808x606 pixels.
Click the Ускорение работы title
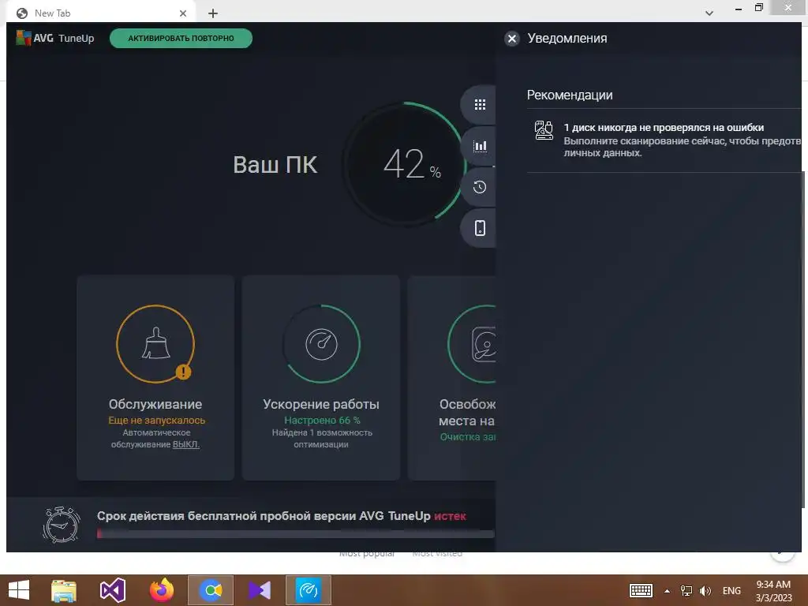(321, 404)
